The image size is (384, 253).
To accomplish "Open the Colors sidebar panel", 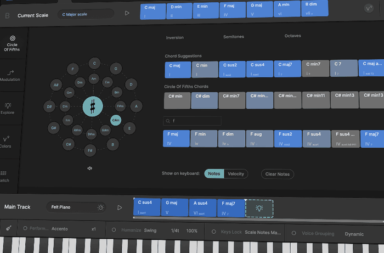I will tap(7, 143).
